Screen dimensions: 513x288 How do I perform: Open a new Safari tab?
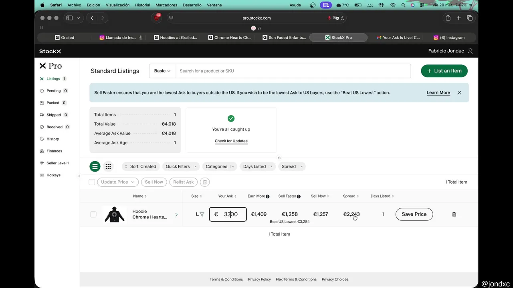tap(459, 18)
